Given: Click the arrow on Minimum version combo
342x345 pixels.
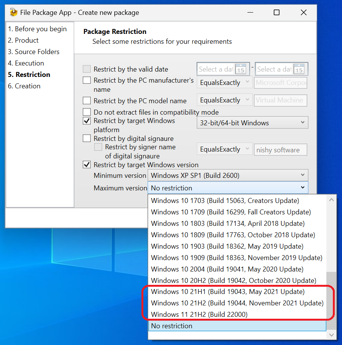Looking at the screenshot, I should [303, 175].
